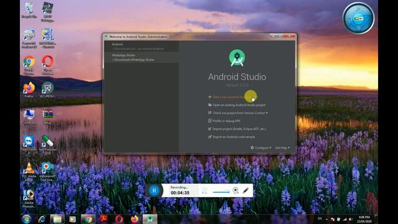Open the SECURESH desktop shortcut
398x224 pixels.
47,90
